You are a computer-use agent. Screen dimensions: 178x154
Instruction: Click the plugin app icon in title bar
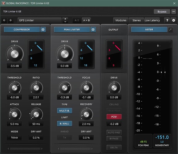point(3,3)
